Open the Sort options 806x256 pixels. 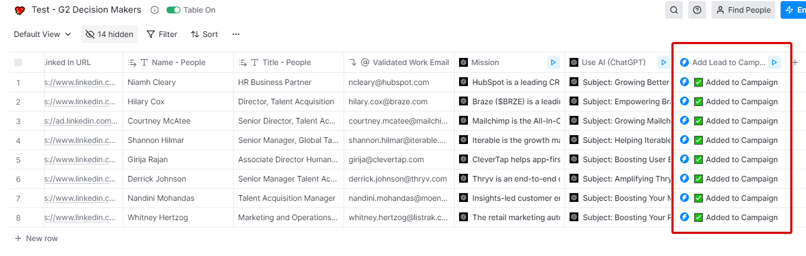click(204, 34)
